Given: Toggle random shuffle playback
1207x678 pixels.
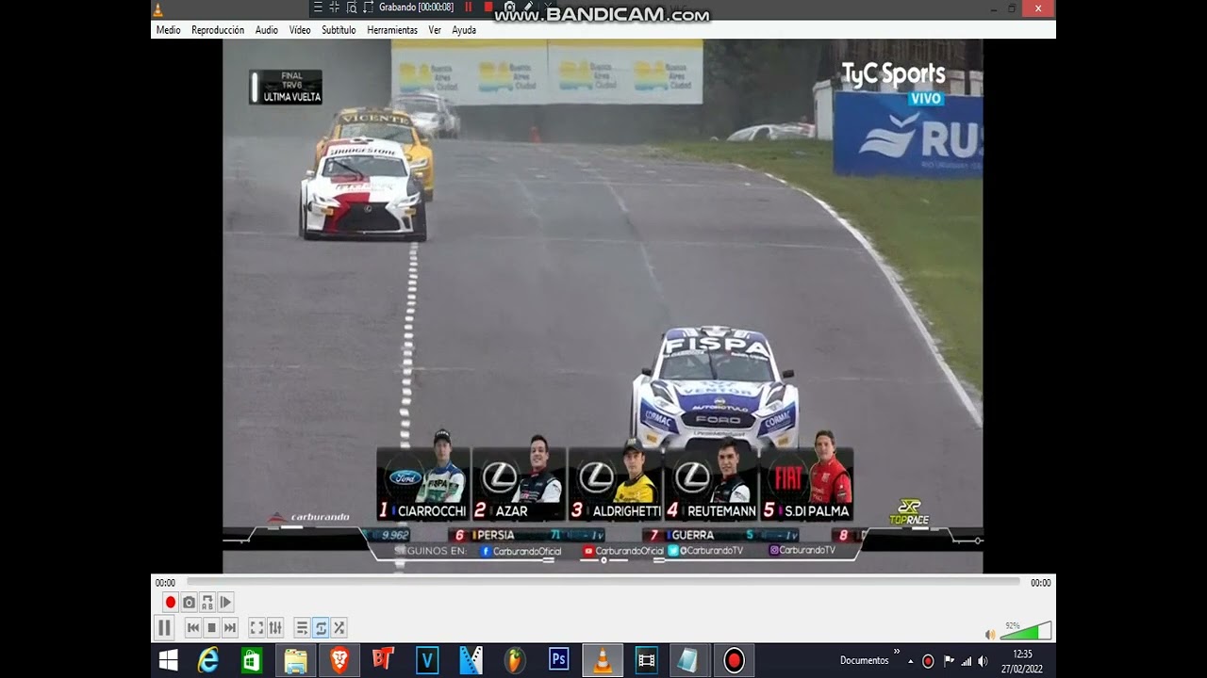Looking at the screenshot, I should 339,628.
